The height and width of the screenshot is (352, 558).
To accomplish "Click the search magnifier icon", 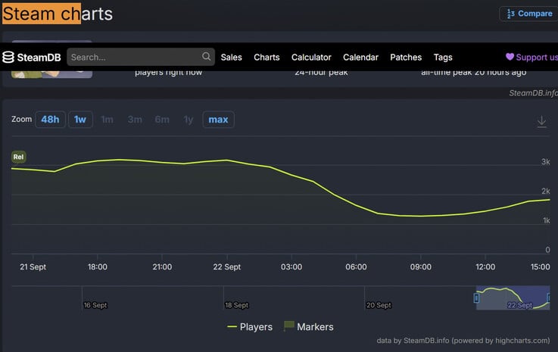I will (x=206, y=56).
